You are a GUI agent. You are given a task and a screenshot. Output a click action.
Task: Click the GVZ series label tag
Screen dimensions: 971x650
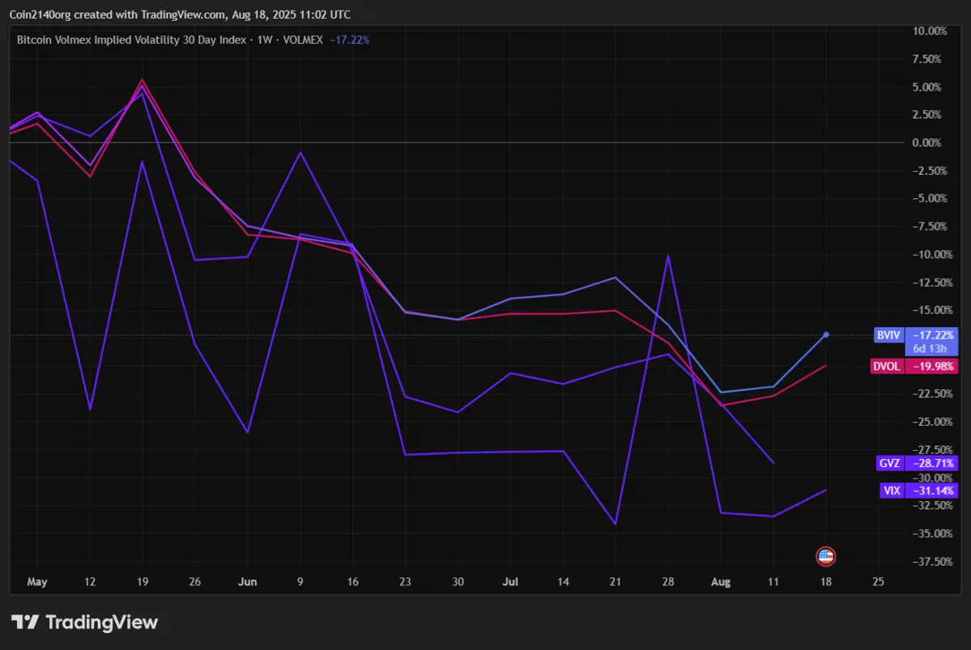point(888,464)
